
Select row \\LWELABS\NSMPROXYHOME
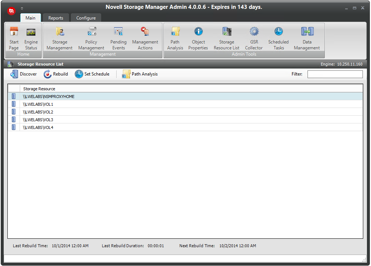coord(185,97)
